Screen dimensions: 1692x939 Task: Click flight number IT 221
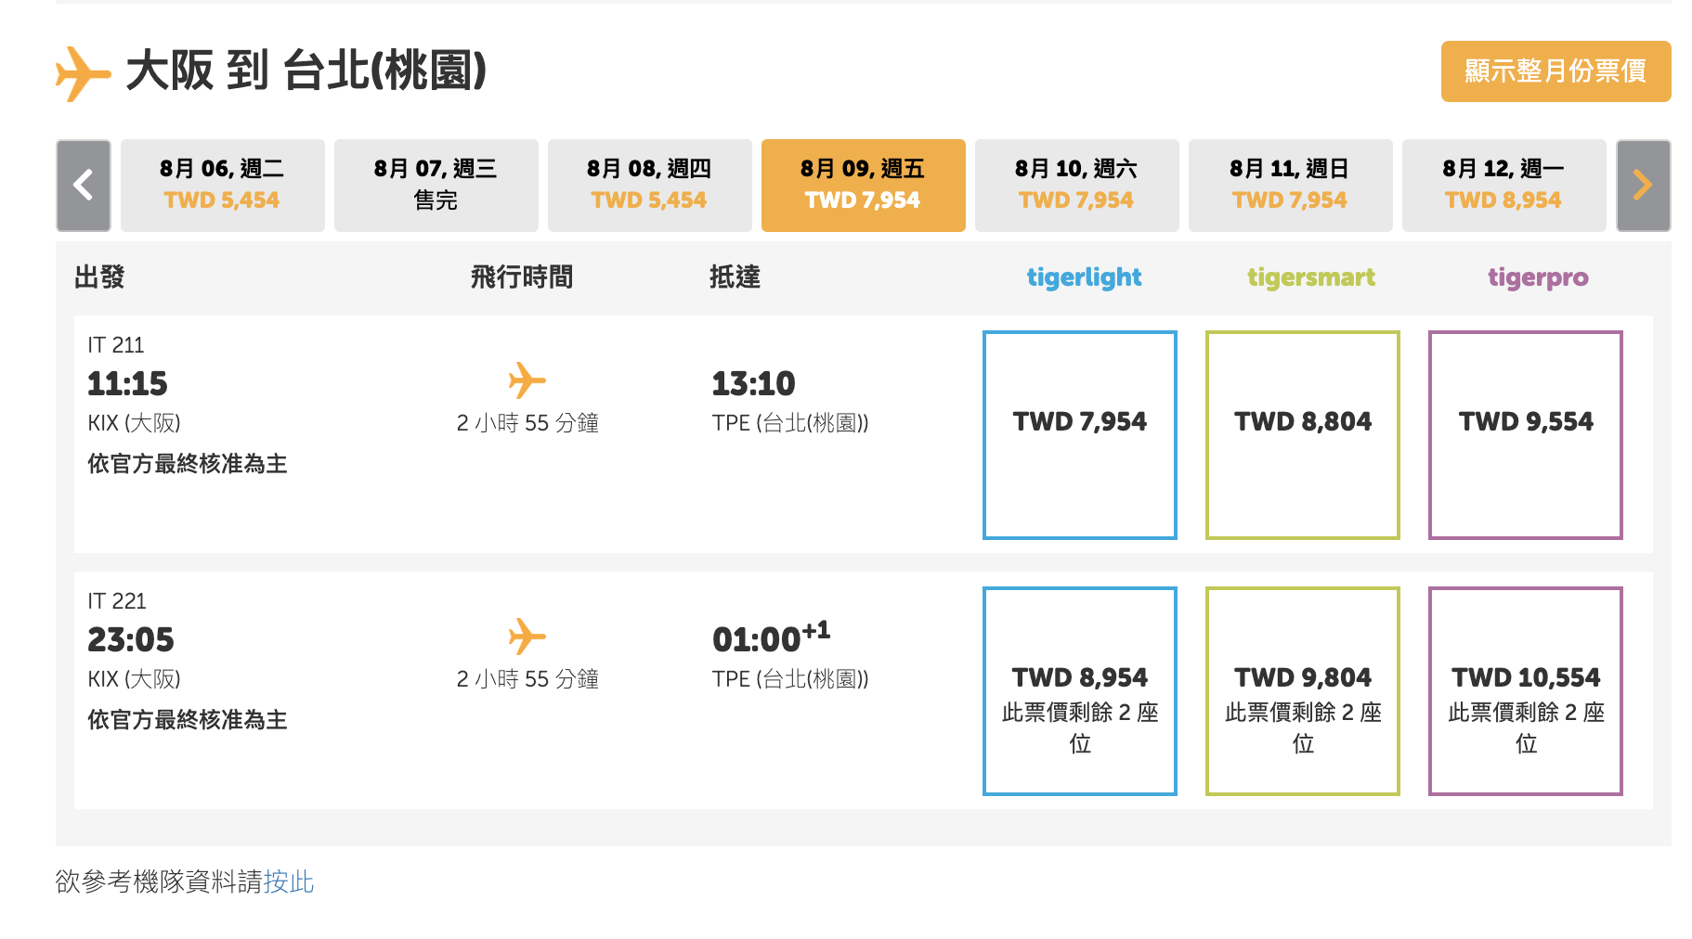pos(117,601)
